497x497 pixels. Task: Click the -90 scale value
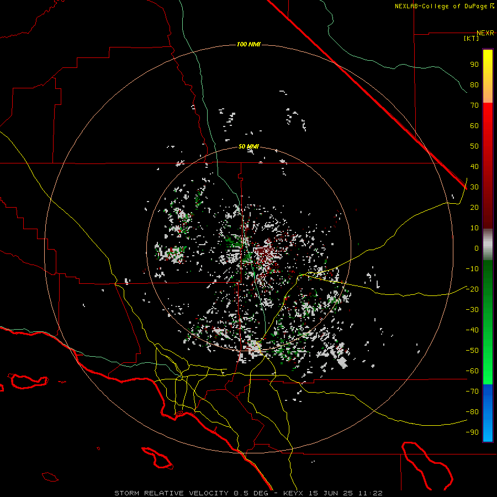click(472, 432)
